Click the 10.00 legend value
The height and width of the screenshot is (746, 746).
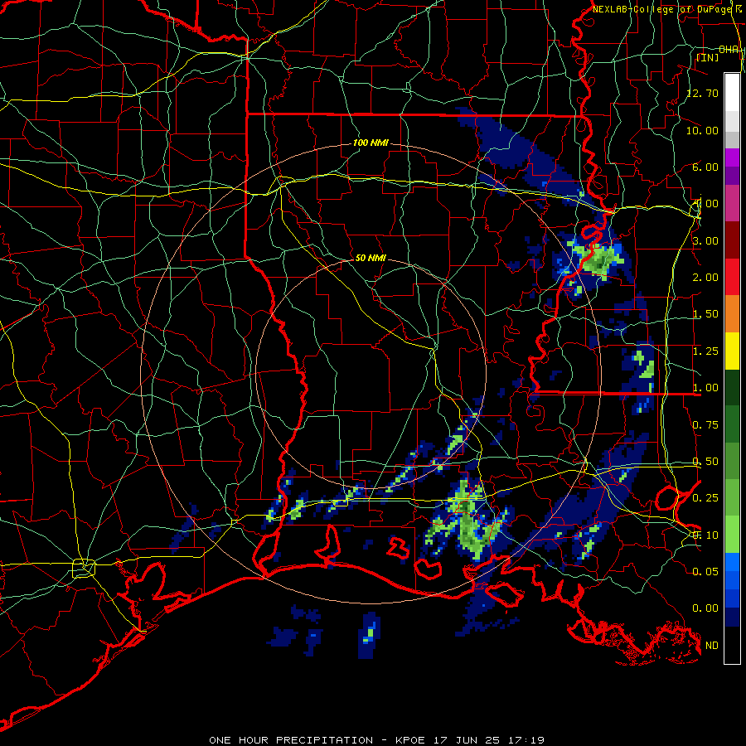tap(703, 130)
